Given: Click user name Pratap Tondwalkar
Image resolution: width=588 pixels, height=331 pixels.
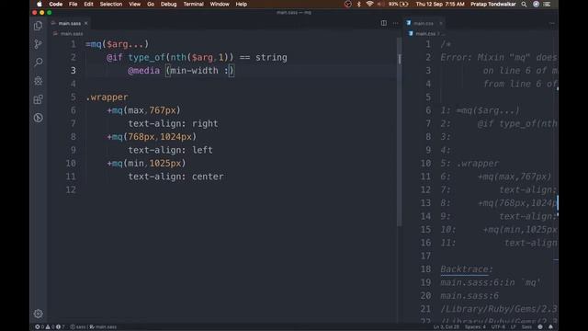Looking at the screenshot, I should pyautogui.click(x=493, y=4).
